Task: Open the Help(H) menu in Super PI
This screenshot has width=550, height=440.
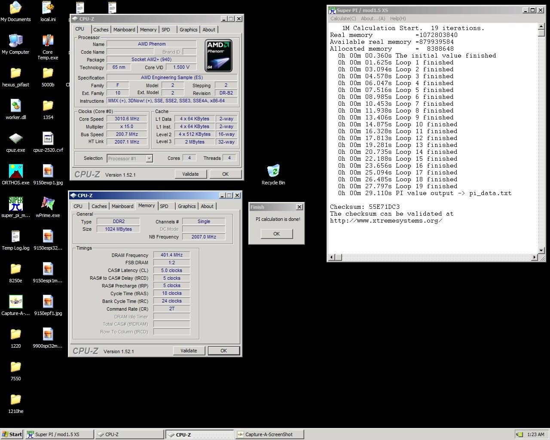Action: coord(398,18)
